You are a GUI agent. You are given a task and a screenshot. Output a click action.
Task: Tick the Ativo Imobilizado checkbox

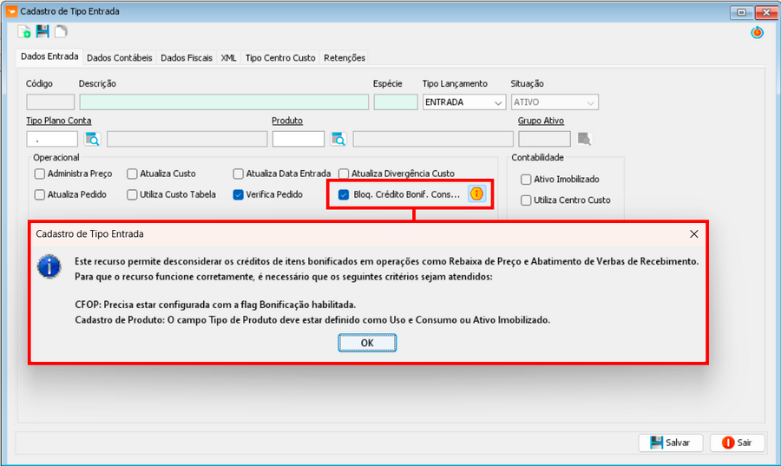click(526, 180)
